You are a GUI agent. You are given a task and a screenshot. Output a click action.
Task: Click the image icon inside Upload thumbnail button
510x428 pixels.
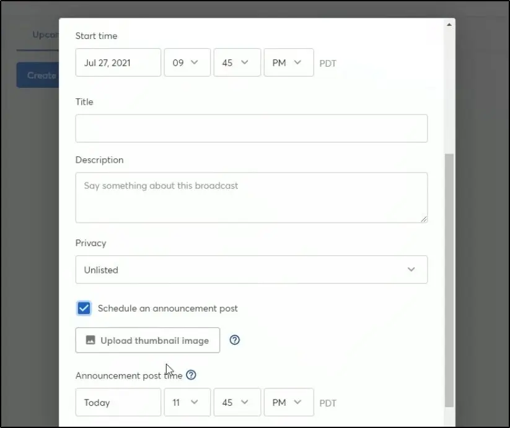pos(90,340)
